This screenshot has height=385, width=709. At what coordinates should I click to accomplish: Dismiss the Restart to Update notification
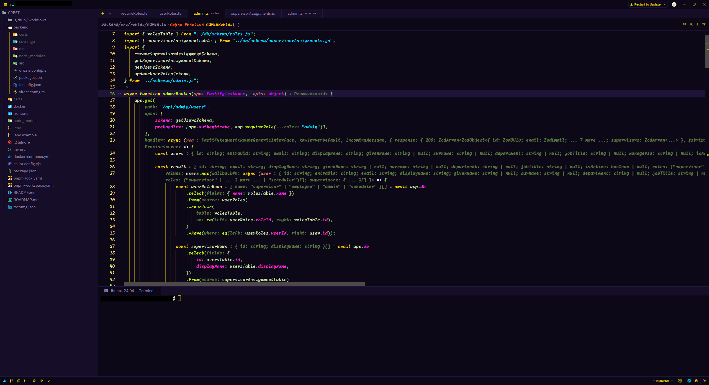point(665,4)
